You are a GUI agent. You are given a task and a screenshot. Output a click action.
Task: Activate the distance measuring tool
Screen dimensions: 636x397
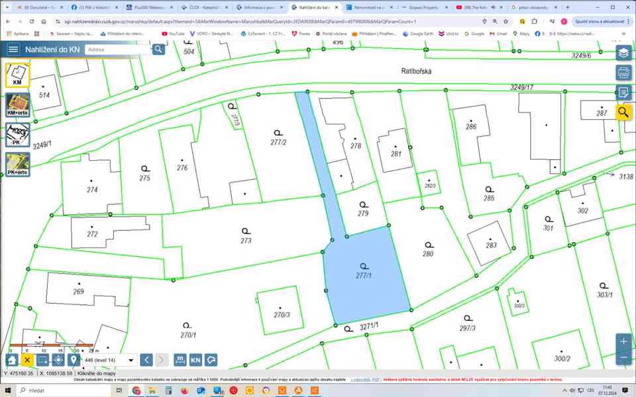180,360
